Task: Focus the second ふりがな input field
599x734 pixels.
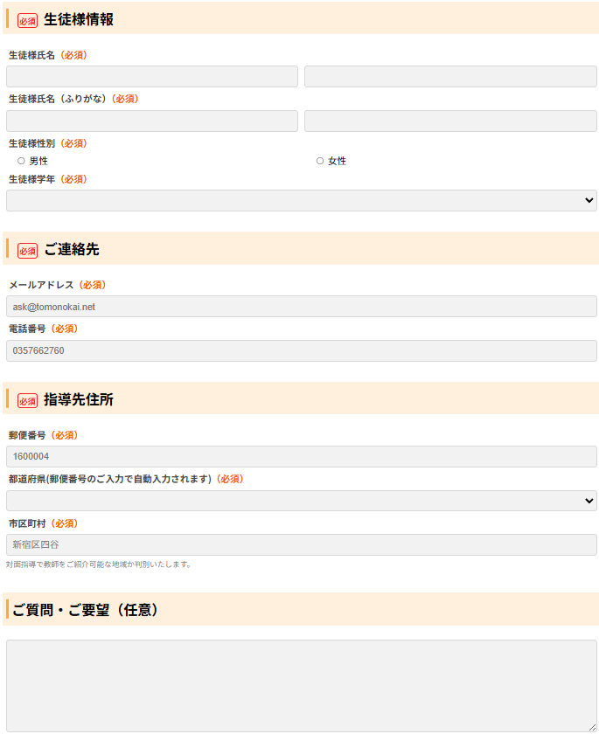Action: (450, 121)
